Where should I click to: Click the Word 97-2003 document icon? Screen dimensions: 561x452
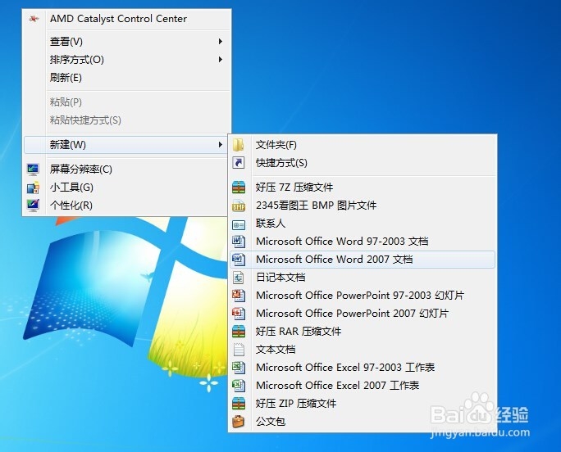(x=239, y=242)
